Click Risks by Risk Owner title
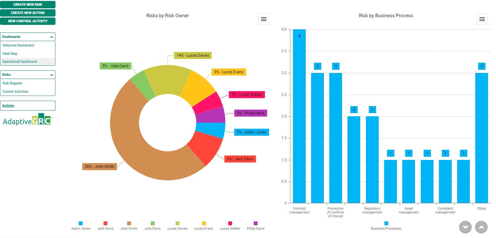 pyautogui.click(x=168, y=16)
